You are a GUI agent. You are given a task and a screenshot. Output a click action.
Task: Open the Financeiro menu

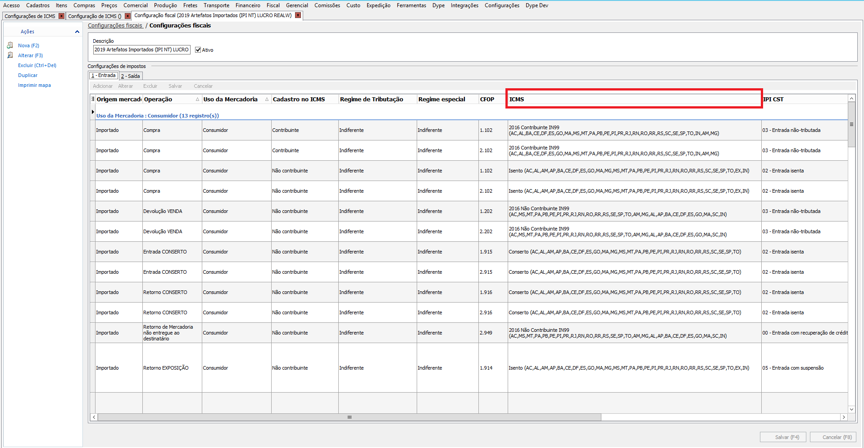[x=248, y=5]
